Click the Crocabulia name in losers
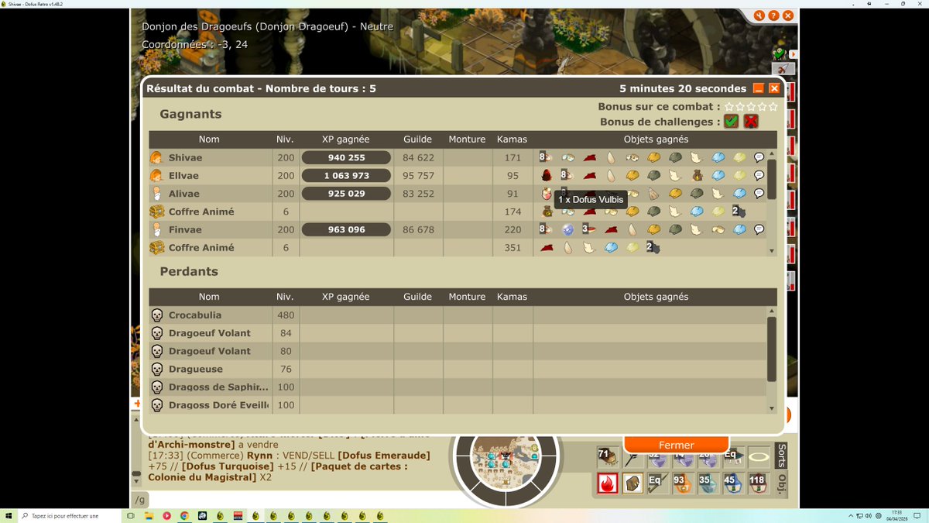929x523 pixels. click(x=195, y=315)
